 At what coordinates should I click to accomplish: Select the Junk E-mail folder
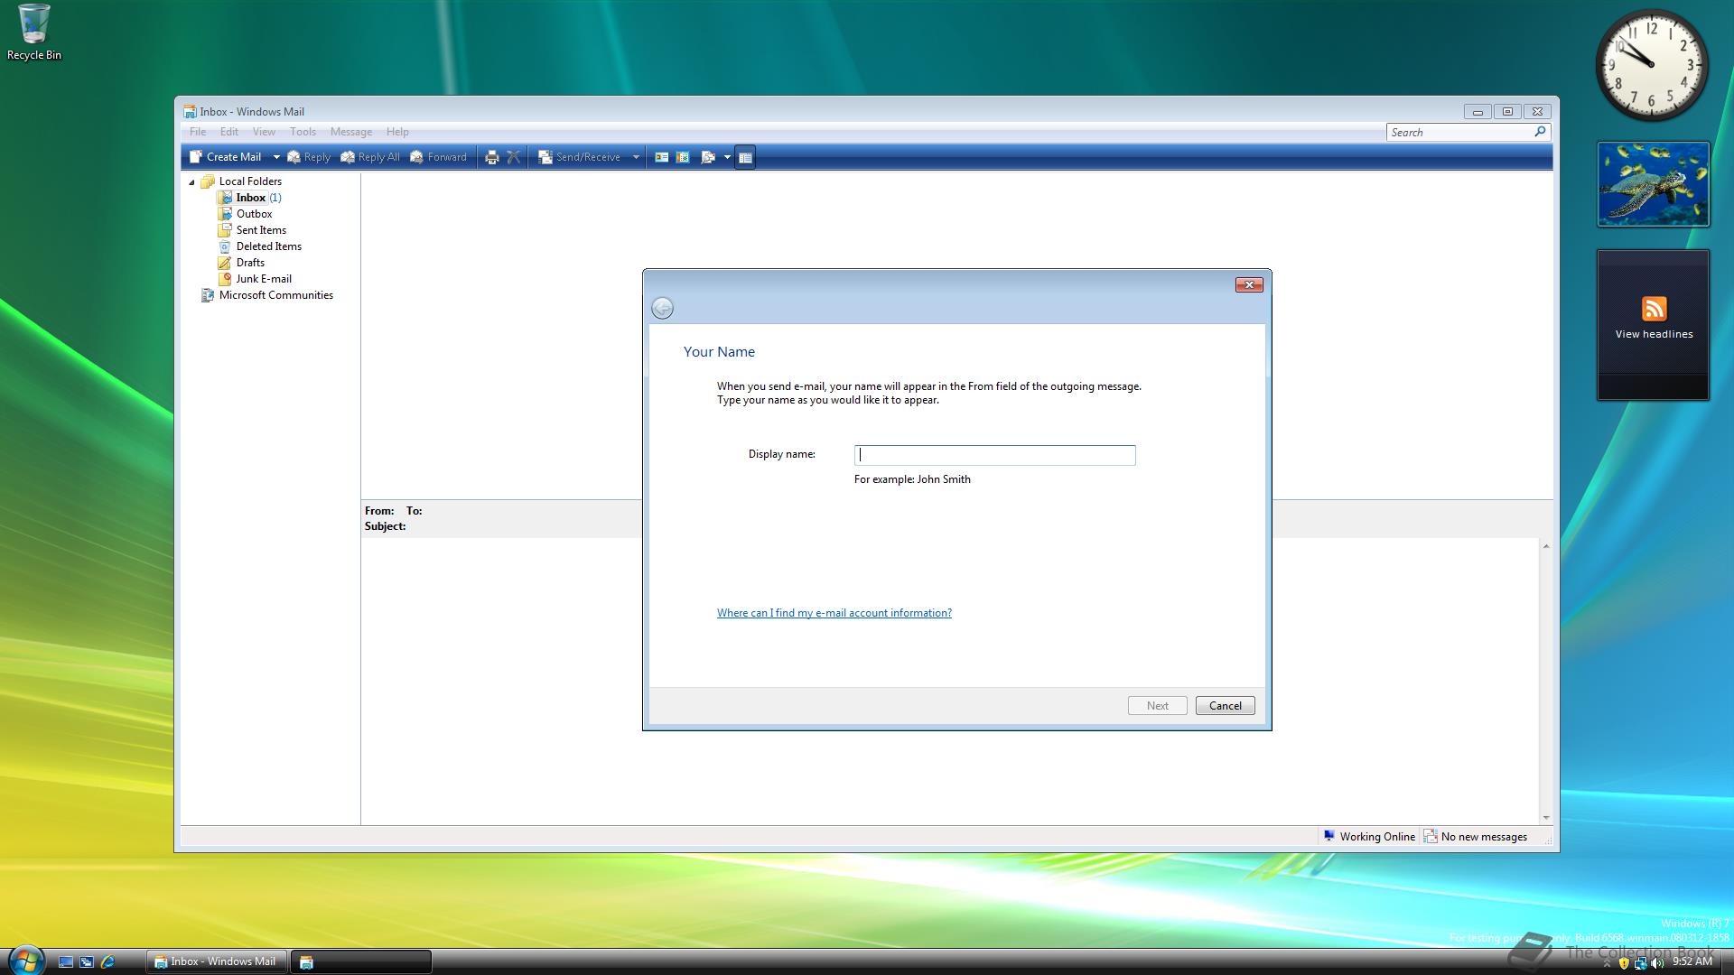pyautogui.click(x=256, y=279)
